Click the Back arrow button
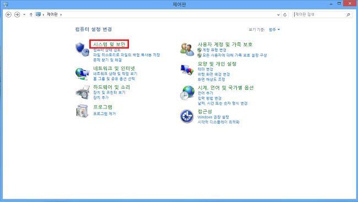The image size is (358, 202). click(8, 15)
